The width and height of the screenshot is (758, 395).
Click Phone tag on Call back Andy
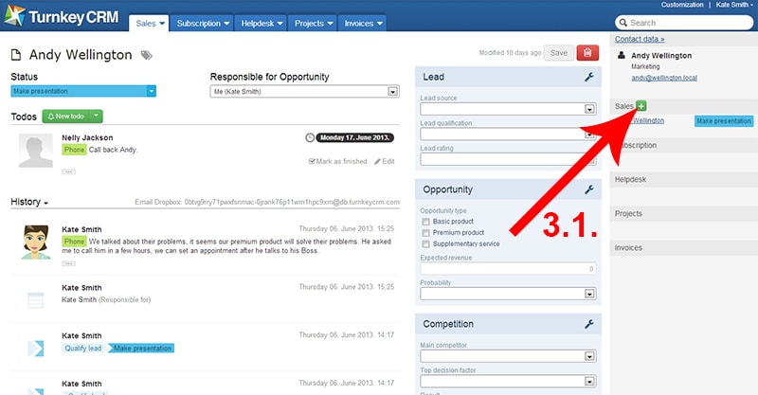coord(74,150)
